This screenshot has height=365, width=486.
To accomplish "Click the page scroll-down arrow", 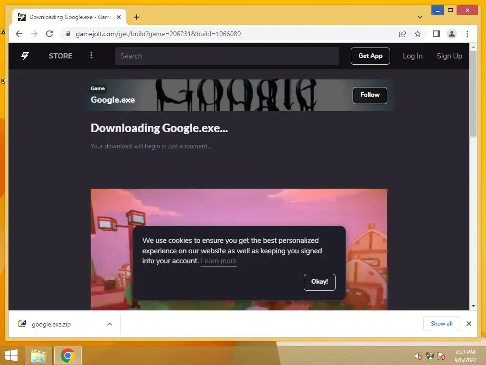I will pyautogui.click(x=473, y=306).
